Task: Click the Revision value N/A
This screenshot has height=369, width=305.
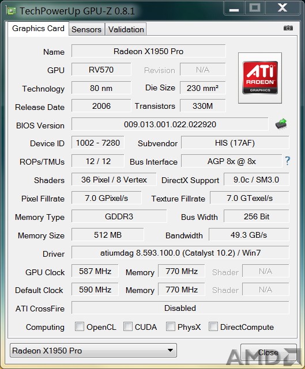Action: tap(203, 70)
